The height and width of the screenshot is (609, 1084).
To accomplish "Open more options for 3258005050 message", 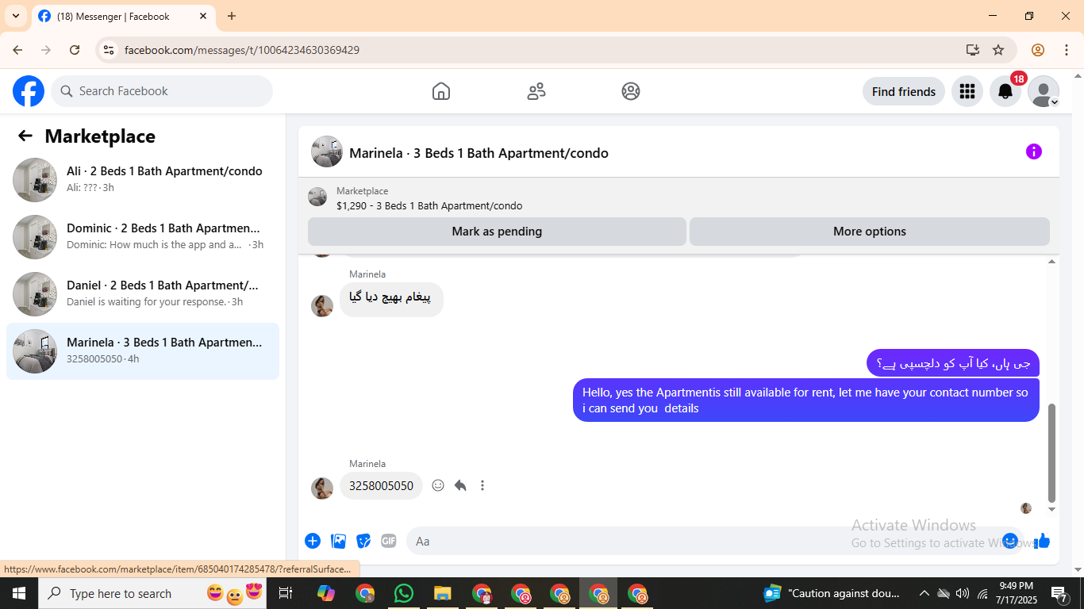I will pos(482,485).
